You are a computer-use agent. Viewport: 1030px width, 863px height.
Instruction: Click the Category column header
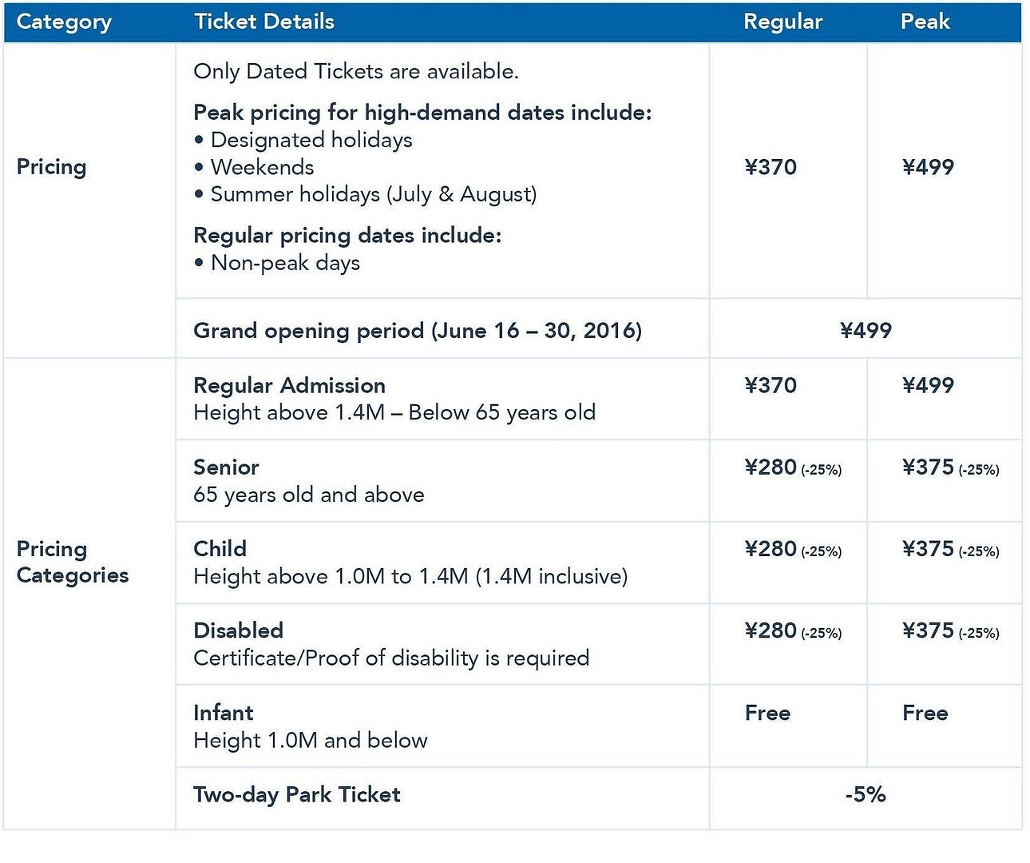[64, 22]
